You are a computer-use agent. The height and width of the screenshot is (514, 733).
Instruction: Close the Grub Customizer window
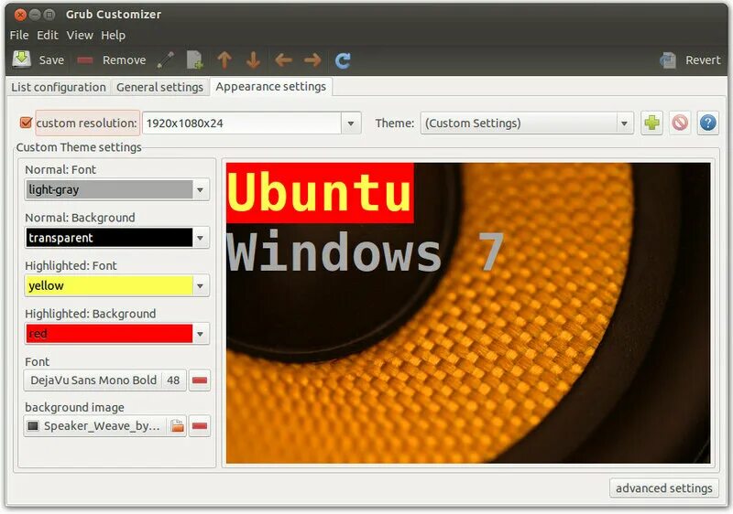pos(20,15)
